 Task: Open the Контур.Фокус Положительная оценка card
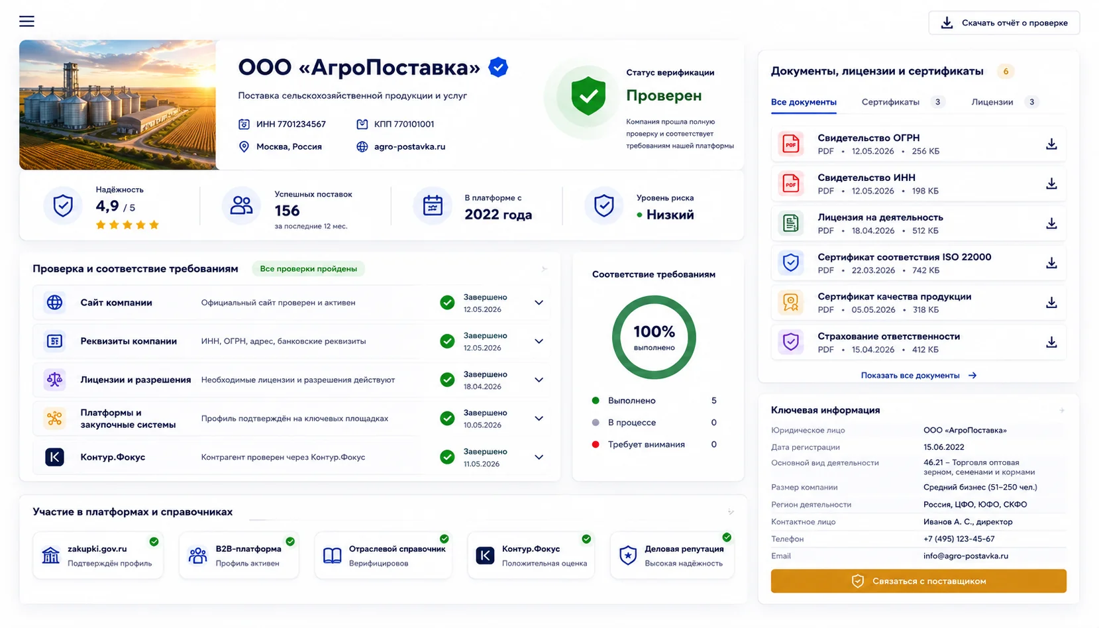(x=531, y=555)
